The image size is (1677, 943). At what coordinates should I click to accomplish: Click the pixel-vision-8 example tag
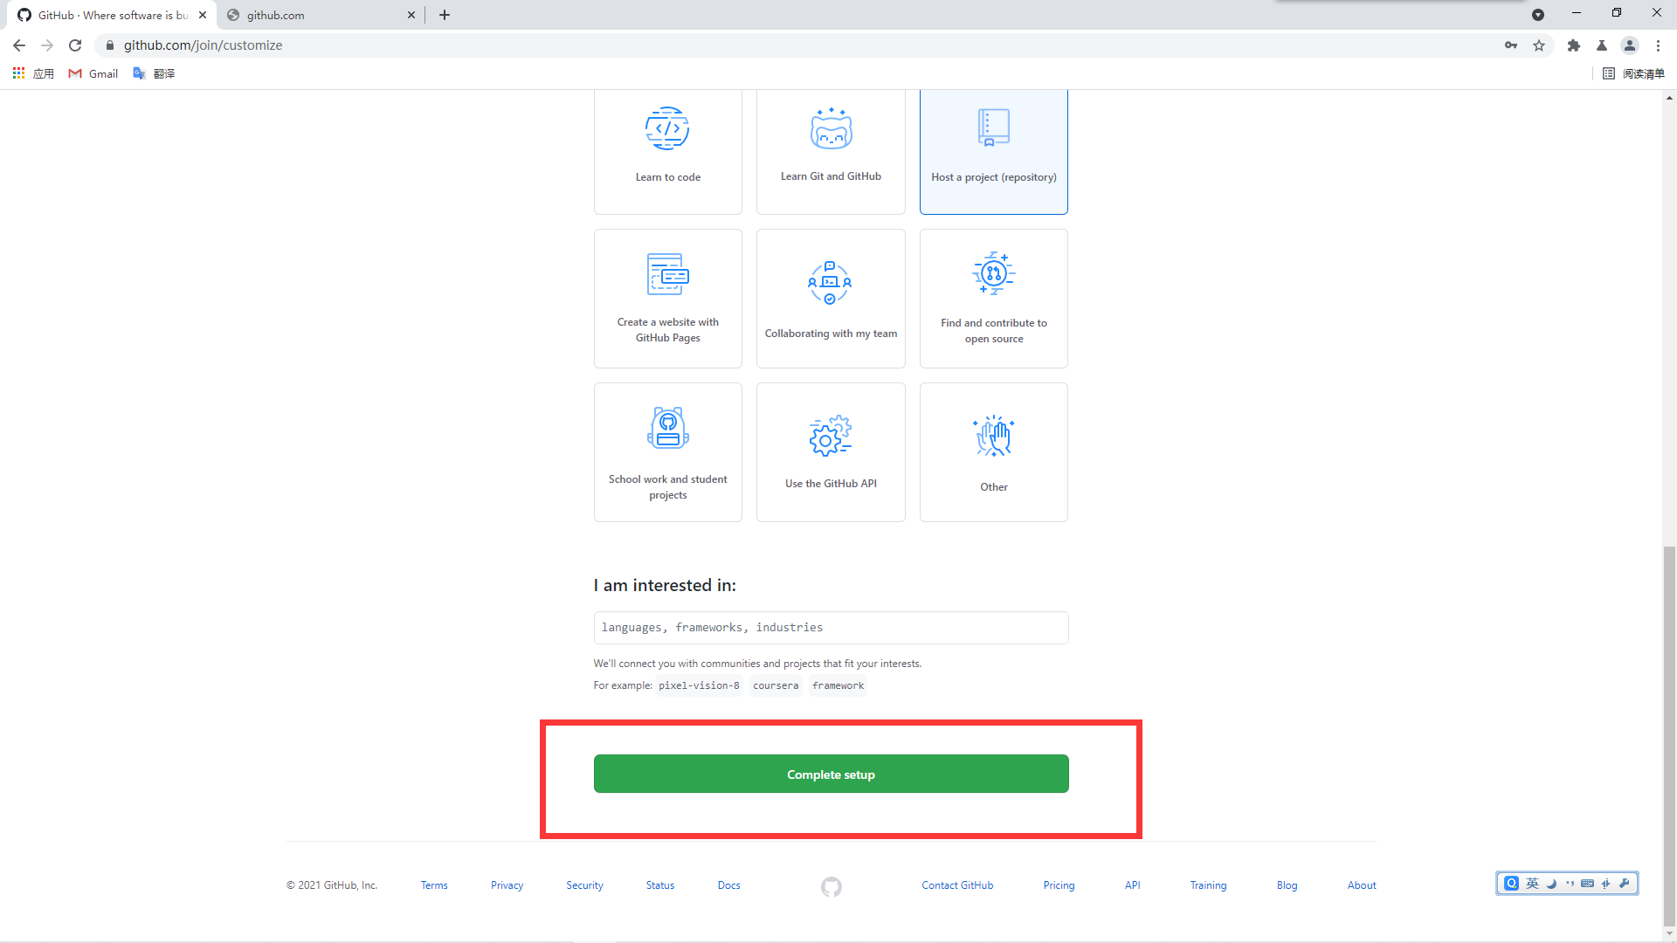[699, 685]
